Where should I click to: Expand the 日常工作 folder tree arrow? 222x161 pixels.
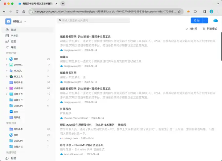[x=7, y=94]
